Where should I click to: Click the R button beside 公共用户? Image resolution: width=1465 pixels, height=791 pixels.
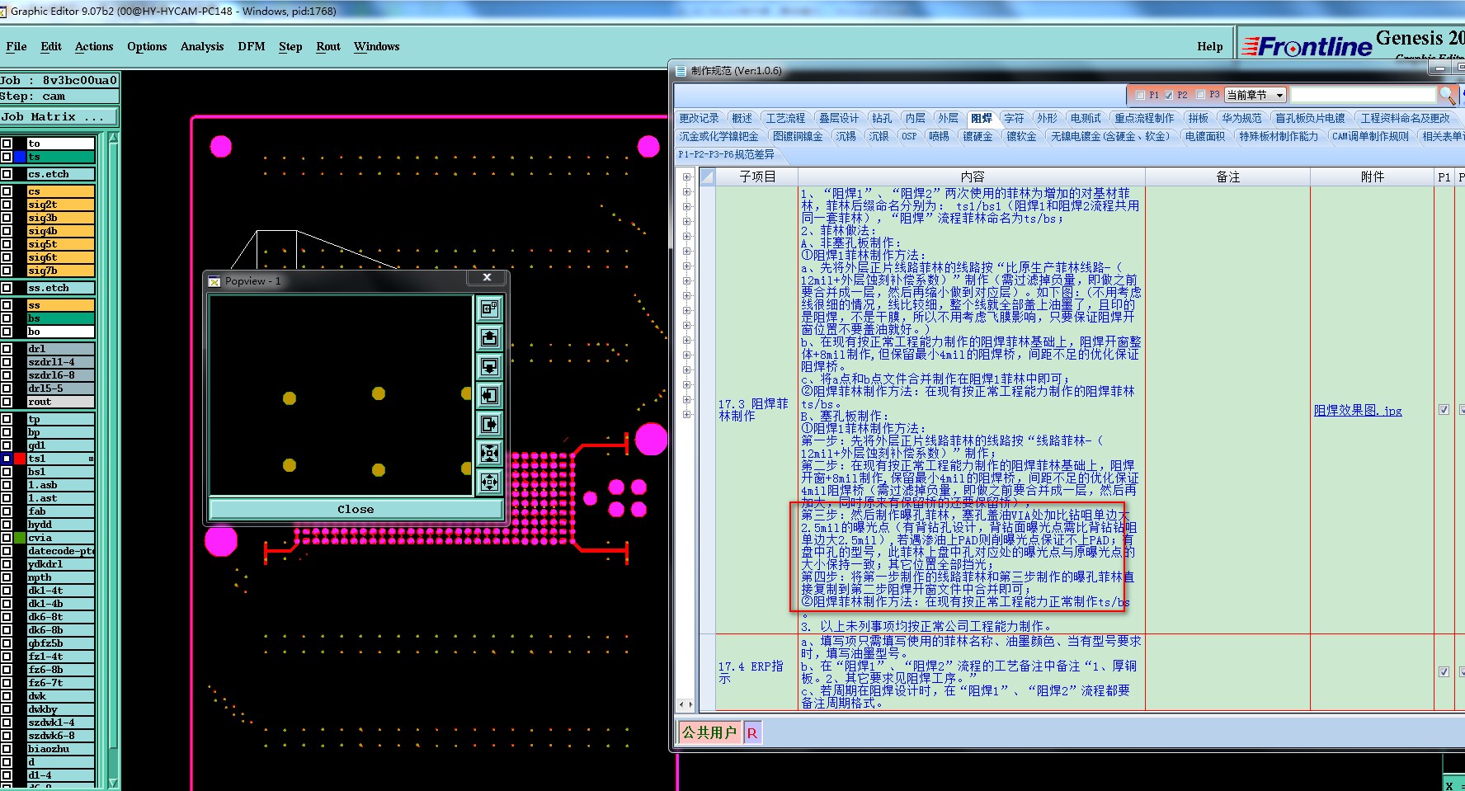tap(751, 732)
